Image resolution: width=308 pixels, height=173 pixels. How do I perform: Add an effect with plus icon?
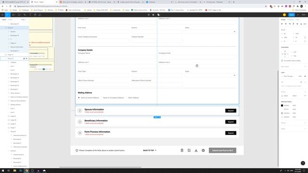[x=305, y=123]
